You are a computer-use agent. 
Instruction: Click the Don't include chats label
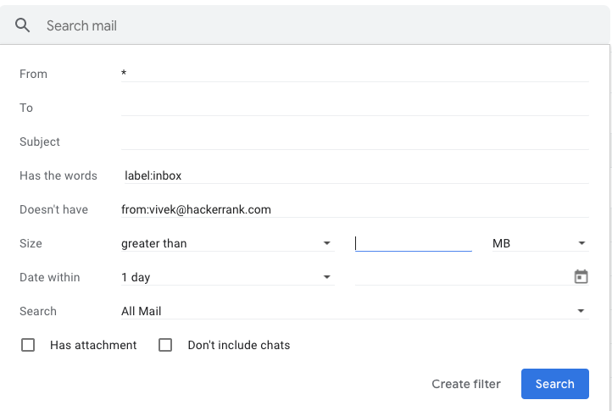(239, 345)
